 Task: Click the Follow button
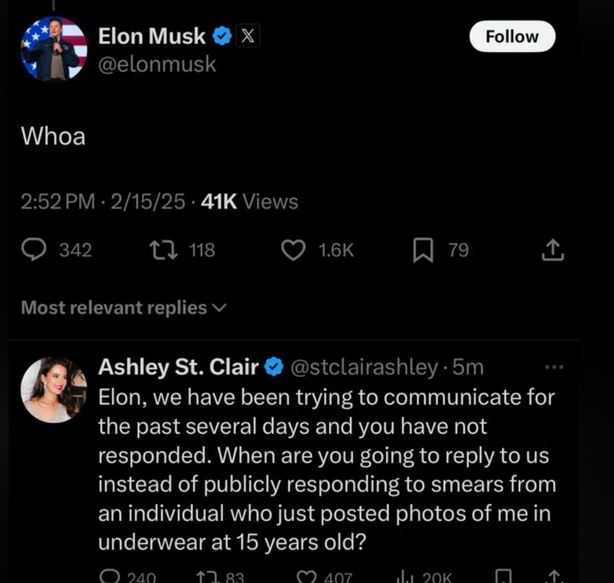(512, 36)
